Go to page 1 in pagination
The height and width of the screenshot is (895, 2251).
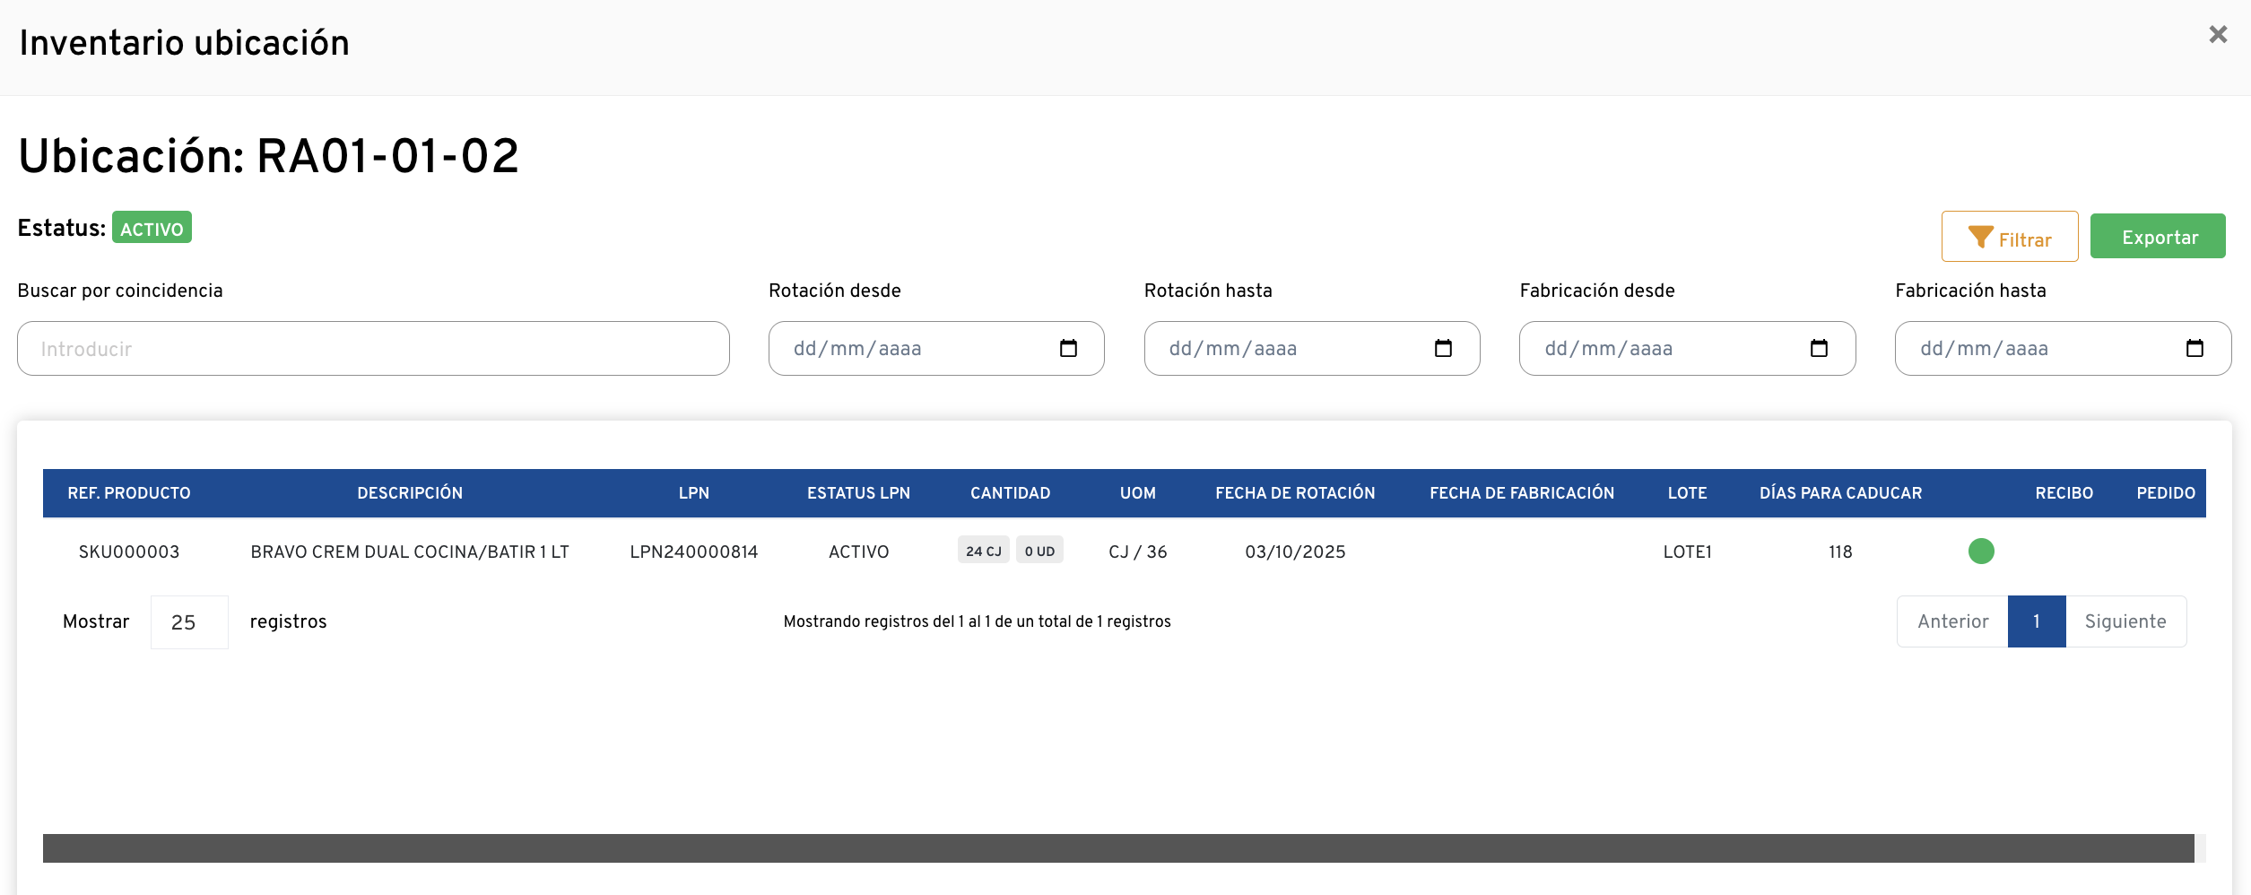tap(2036, 621)
